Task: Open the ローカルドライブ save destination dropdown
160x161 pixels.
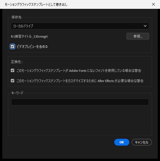Action: click(x=80, y=26)
